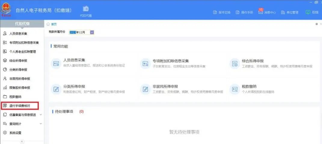This screenshot has height=144, width=322.
Task: Click the 综合所得申报 tile icon
Action: pyautogui.click(x=235, y=63)
